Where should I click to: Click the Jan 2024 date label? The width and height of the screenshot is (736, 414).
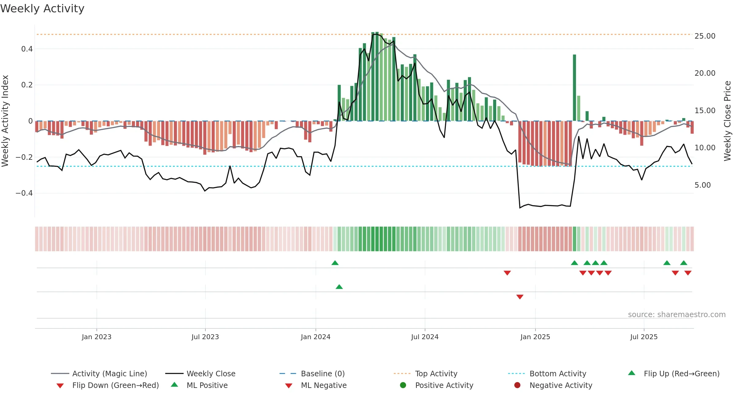(x=316, y=337)
